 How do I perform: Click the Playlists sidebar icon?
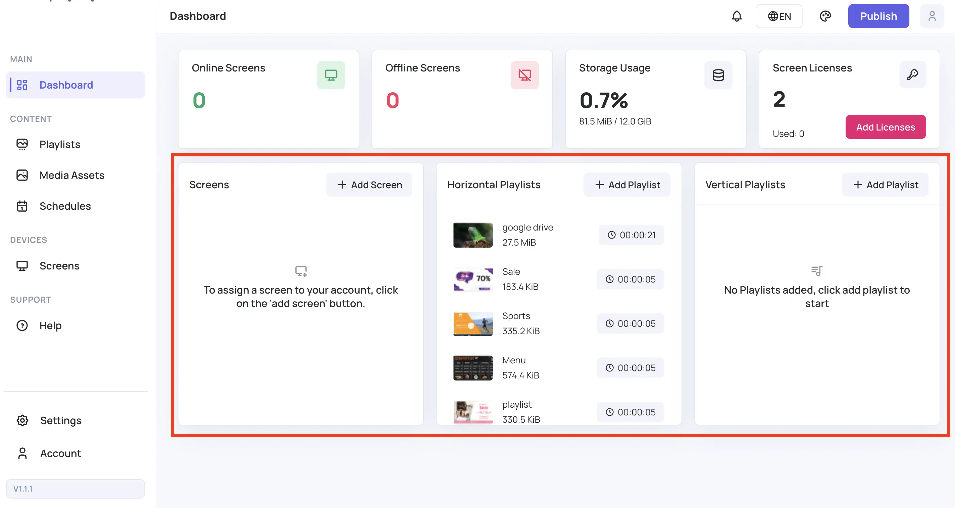(x=22, y=144)
